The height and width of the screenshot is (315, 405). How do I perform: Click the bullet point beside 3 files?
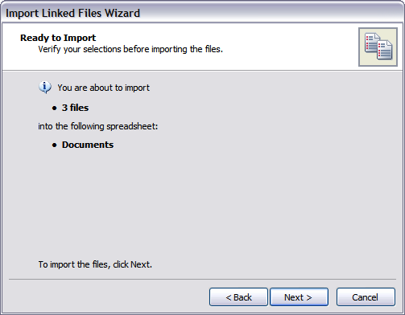[x=55, y=108]
